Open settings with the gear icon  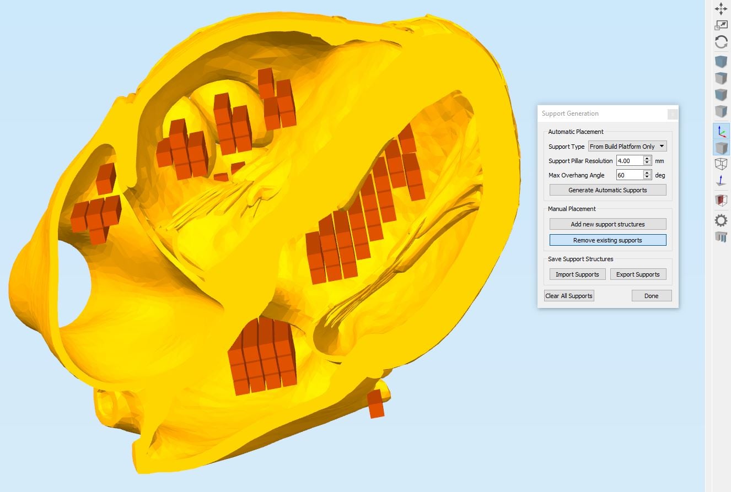pyautogui.click(x=721, y=220)
